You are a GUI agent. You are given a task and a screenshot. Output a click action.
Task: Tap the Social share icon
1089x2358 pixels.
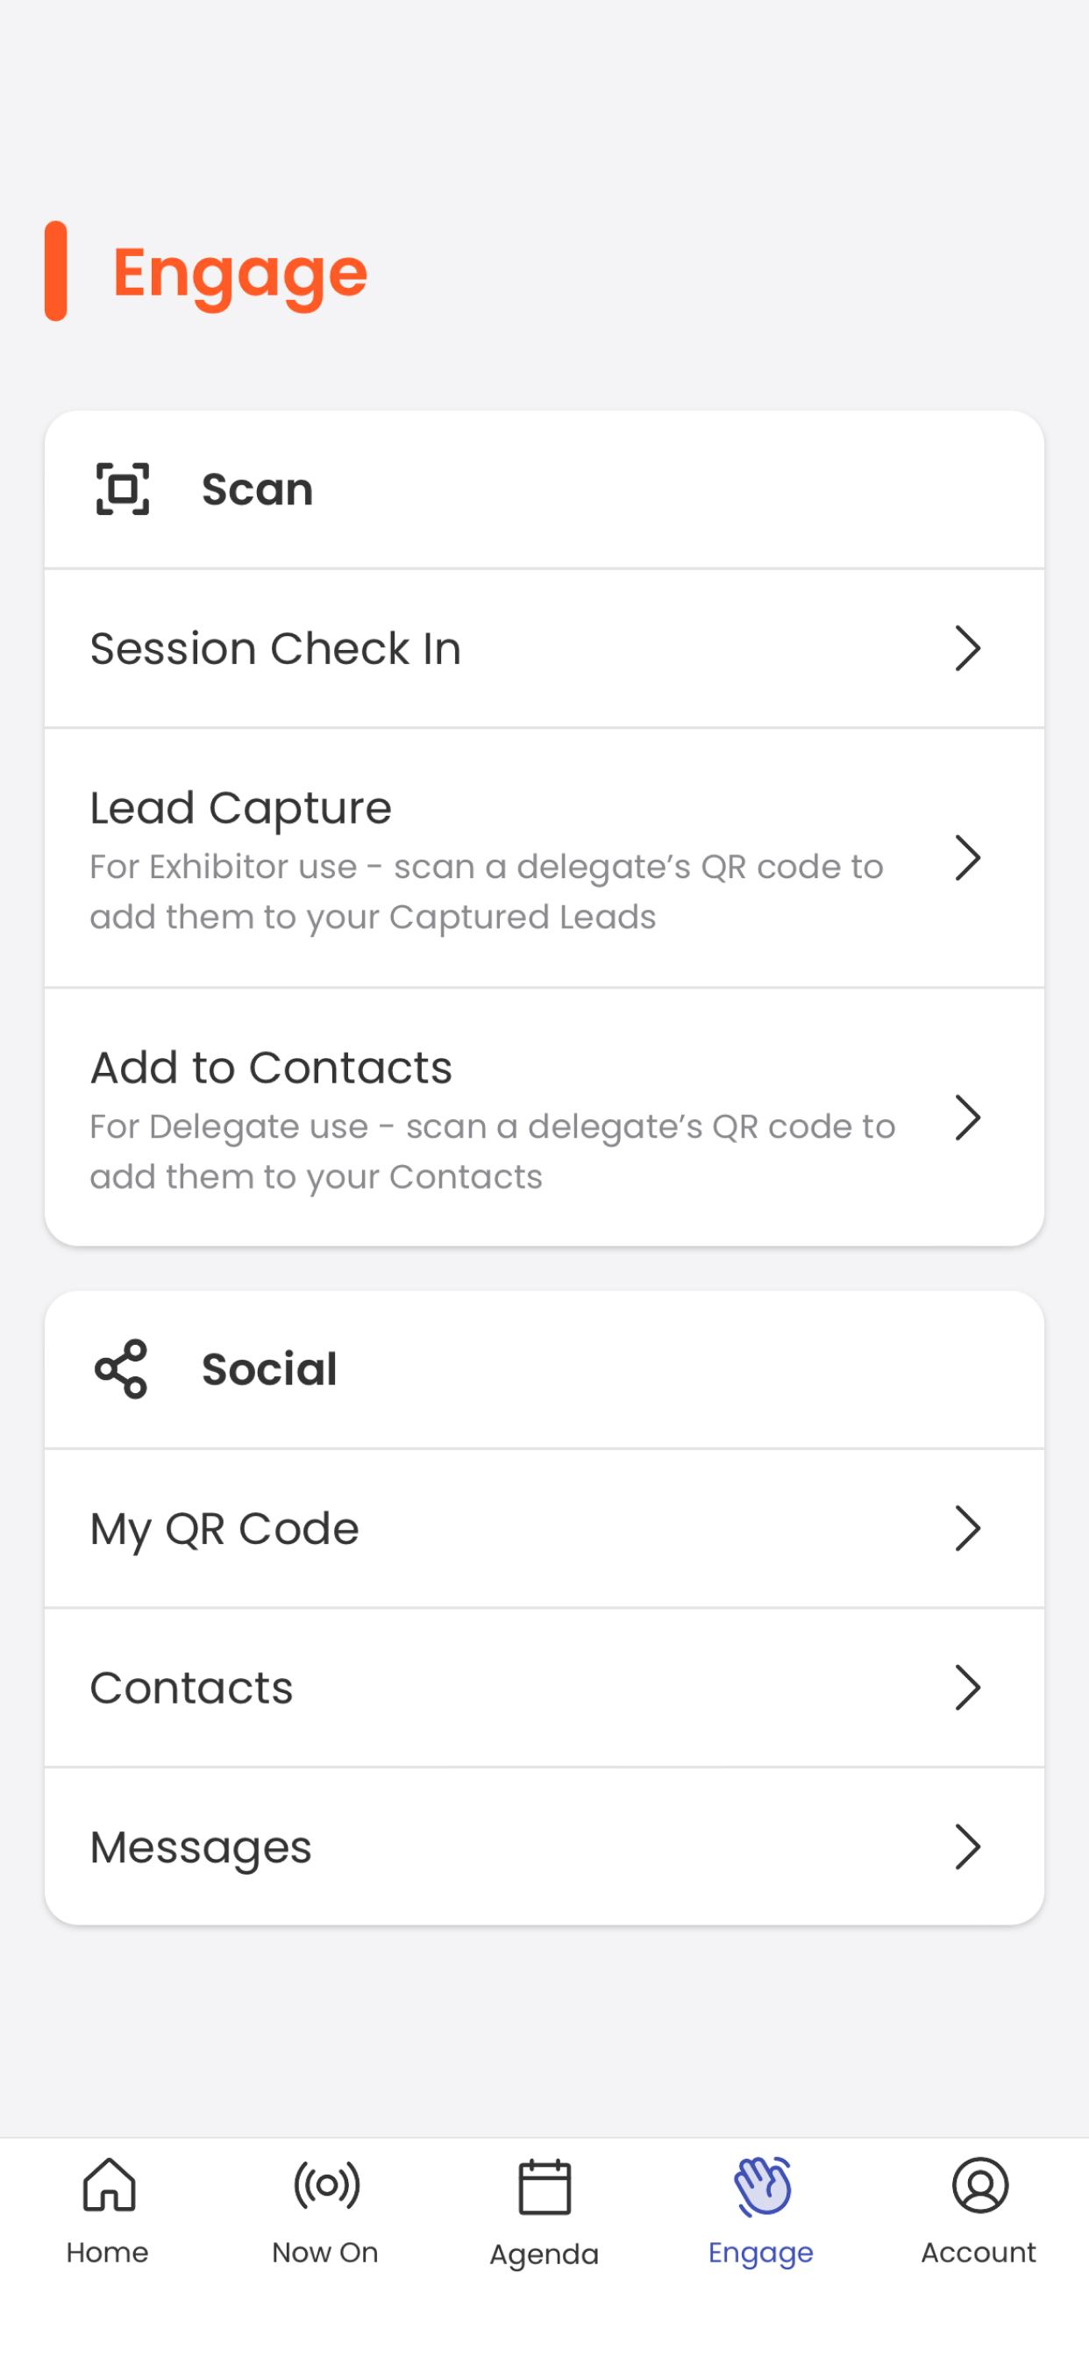[121, 1368]
